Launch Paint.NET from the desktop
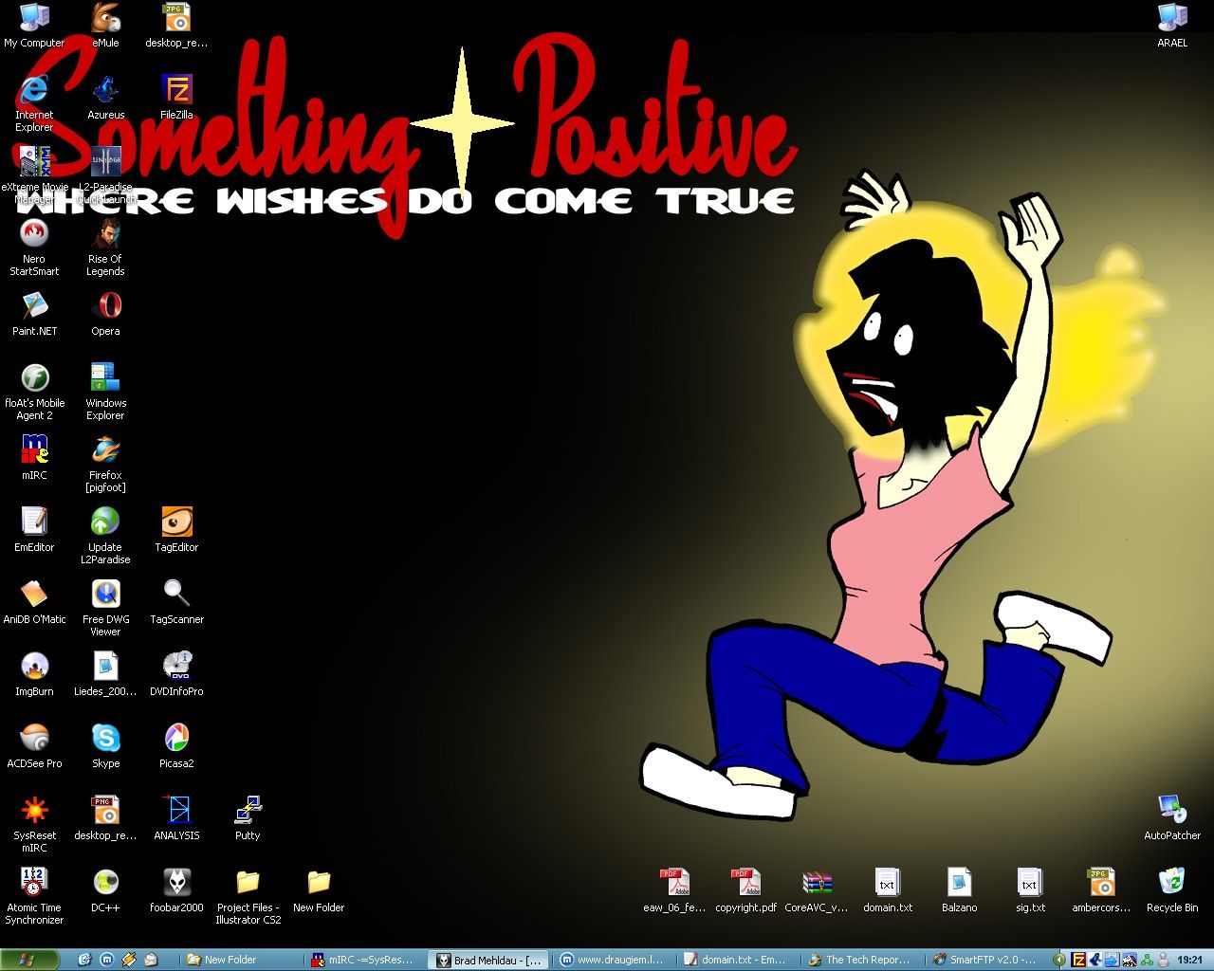Image resolution: width=1214 pixels, height=971 pixels. [x=34, y=313]
